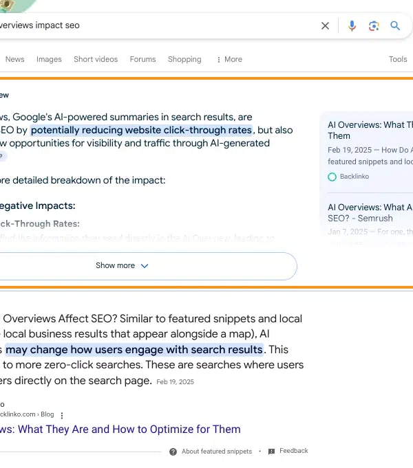Open the Forums tab
This screenshot has width=413, height=468.
[x=142, y=59]
